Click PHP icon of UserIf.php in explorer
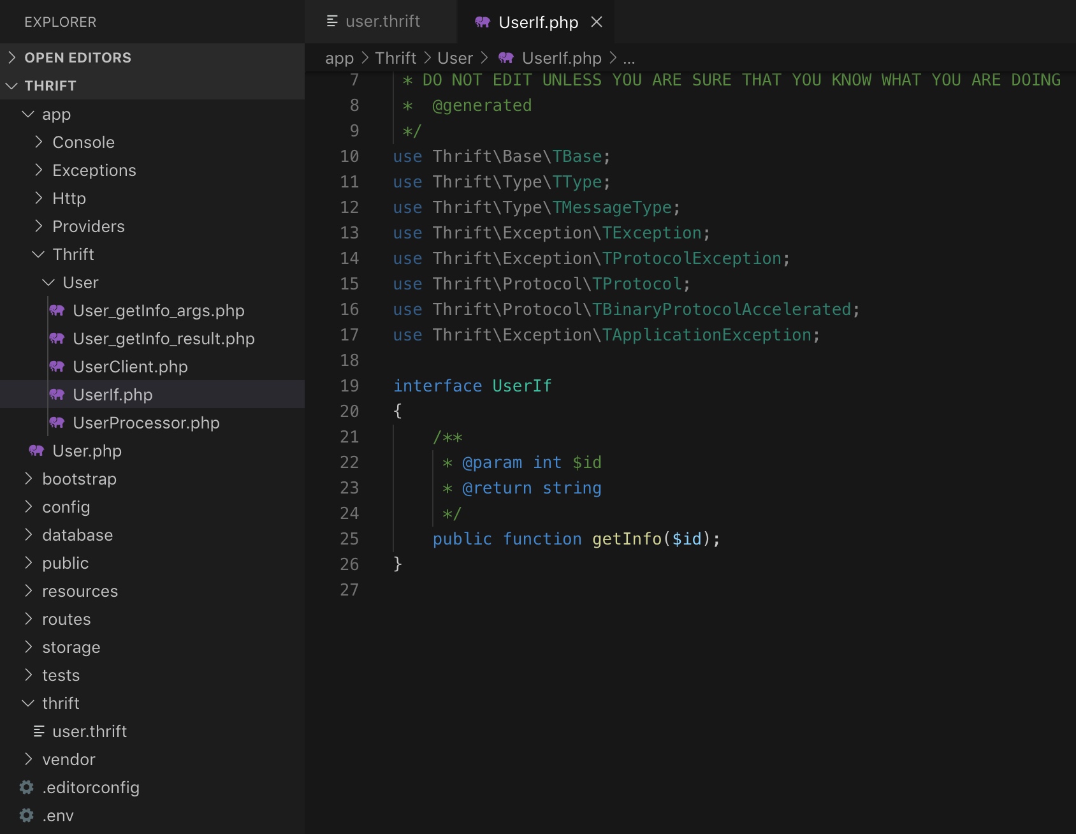This screenshot has height=834, width=1076. point(57,395)
